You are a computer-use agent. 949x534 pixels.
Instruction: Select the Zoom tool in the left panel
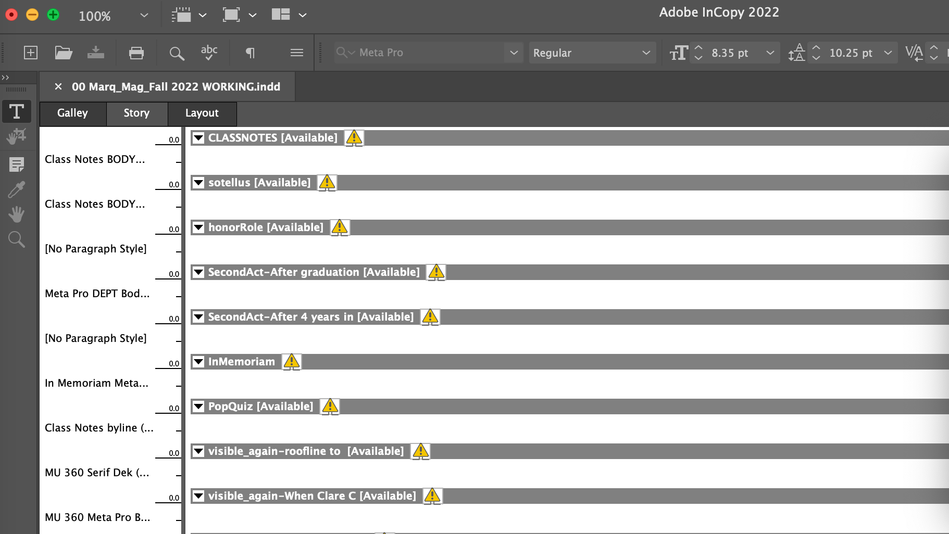(17, 239)
